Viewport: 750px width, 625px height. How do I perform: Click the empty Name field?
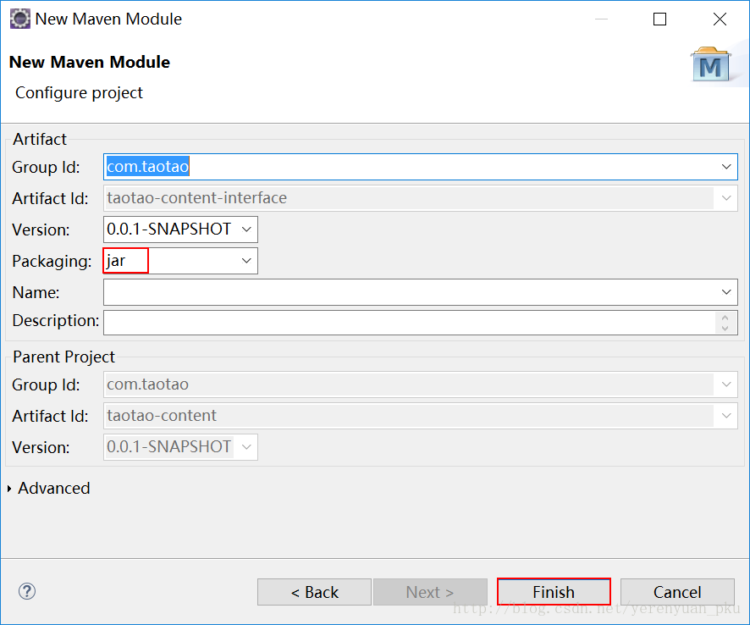pyautogui.click(x=421, y=292)
